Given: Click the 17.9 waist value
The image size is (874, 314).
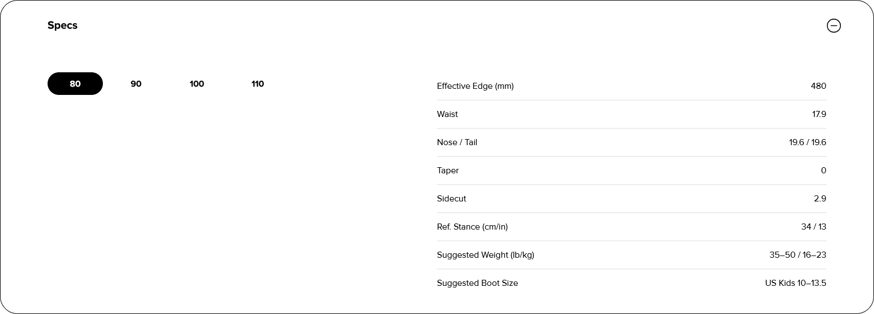Looking at the screenshot, I should tap(819, 114).
